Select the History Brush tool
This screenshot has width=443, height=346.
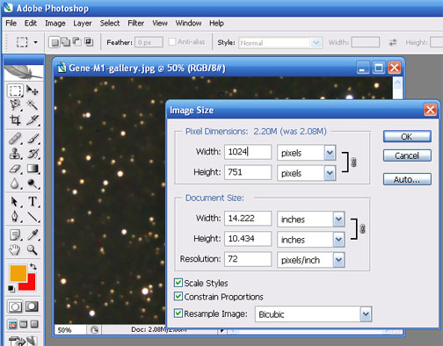[x=33, y=154]
